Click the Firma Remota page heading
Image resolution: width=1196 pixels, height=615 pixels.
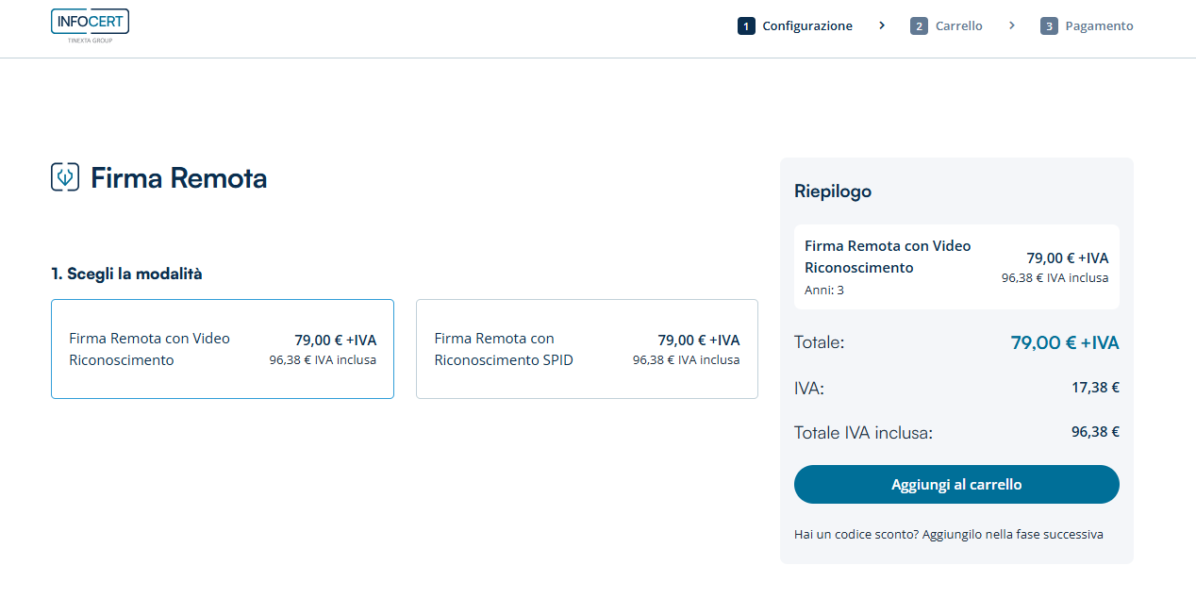[178, 178]
